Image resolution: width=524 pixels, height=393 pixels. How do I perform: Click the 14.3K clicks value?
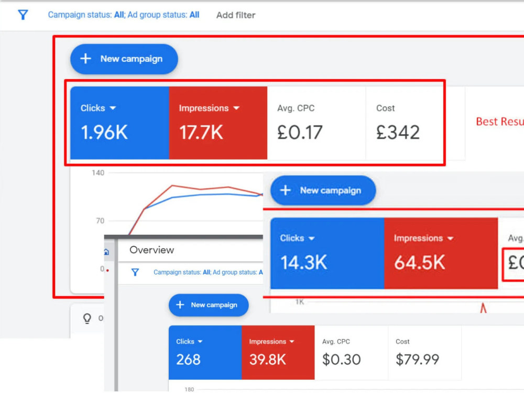pyautogui.click(x=303, y=263)
